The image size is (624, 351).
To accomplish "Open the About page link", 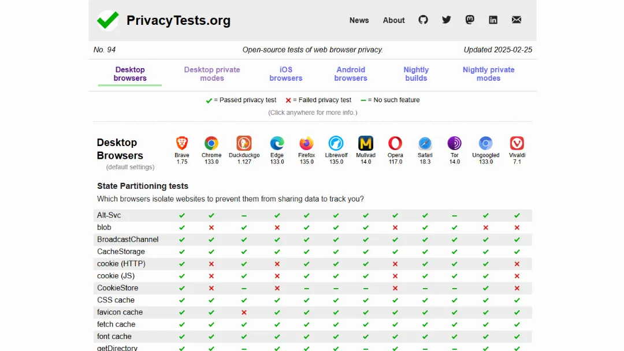I will tap(393, 20).
